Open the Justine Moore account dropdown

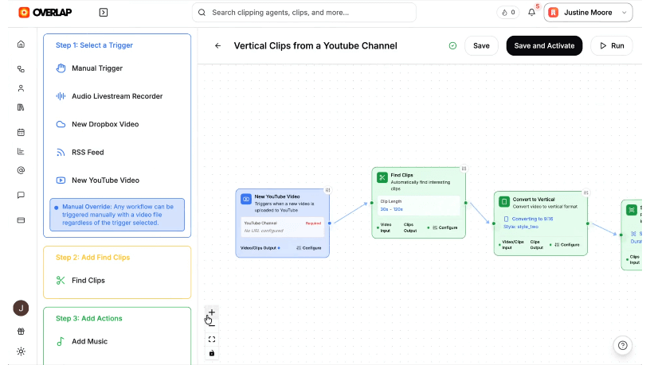coord(588,13)
